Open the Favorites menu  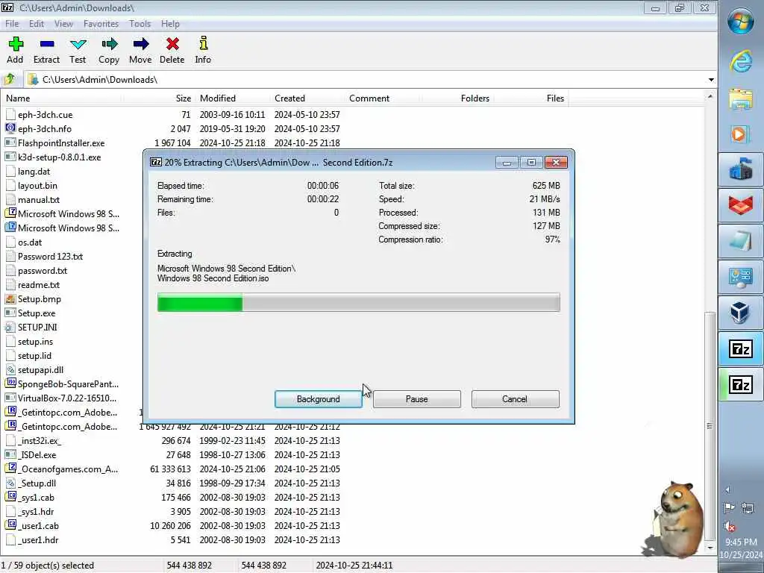(101, 23)
